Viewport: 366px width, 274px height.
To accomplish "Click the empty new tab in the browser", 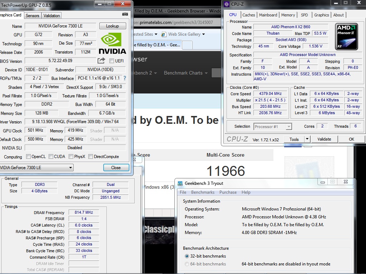I will (x=187, y=45).
